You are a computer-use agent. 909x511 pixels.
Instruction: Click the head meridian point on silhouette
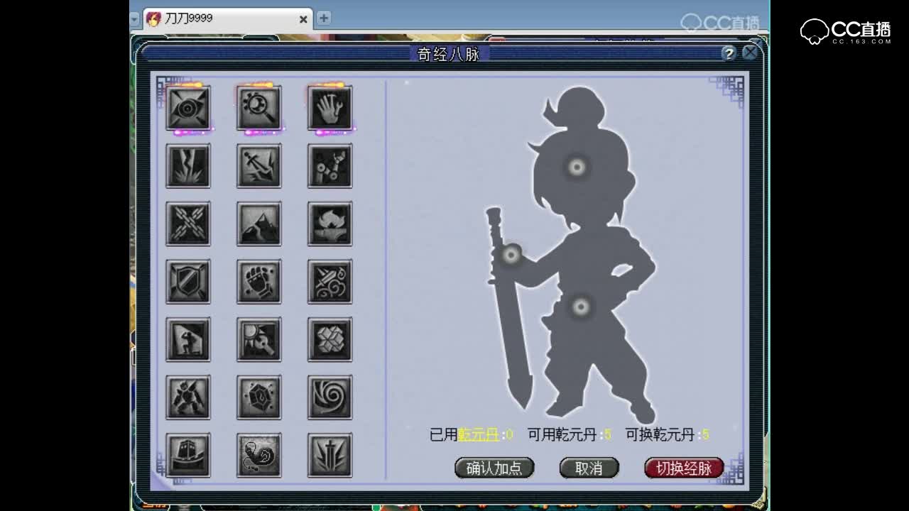[577, 167]
